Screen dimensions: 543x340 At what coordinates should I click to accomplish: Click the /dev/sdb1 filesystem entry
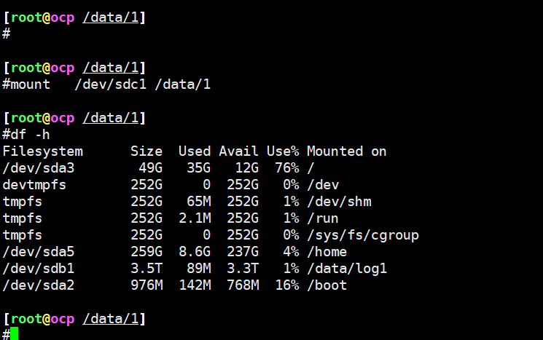coord(34,269)
